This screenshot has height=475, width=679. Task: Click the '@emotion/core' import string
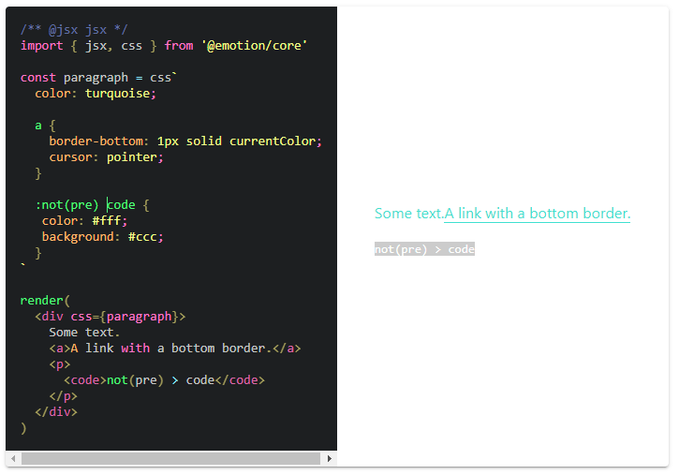click(254, 46)
